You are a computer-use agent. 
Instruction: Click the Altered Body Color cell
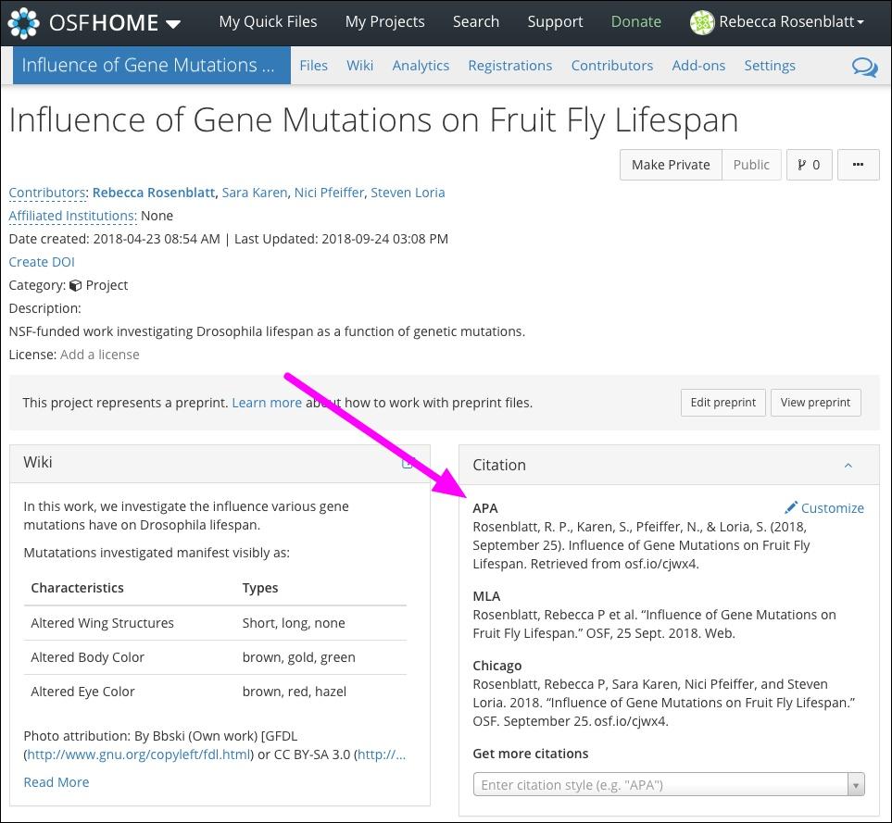88,657
